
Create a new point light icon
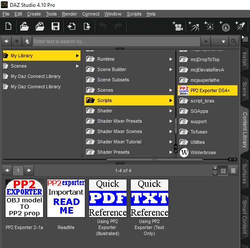click(x=210, y=26)
